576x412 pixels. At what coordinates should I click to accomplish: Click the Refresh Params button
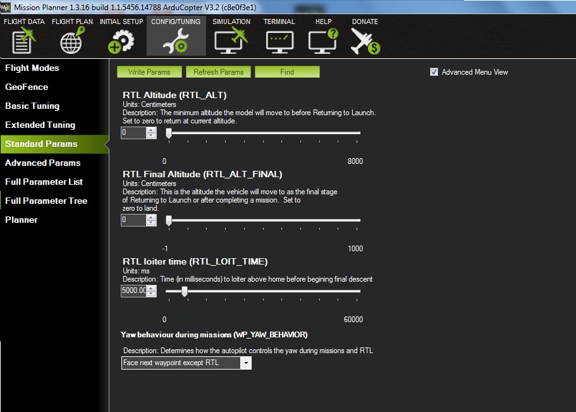[x=218, y=72]
